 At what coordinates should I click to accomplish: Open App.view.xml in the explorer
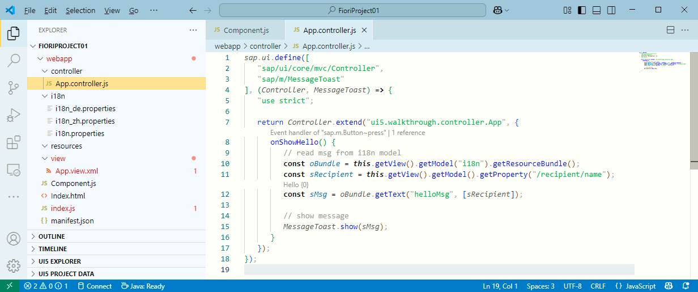(x=76, y=171)
